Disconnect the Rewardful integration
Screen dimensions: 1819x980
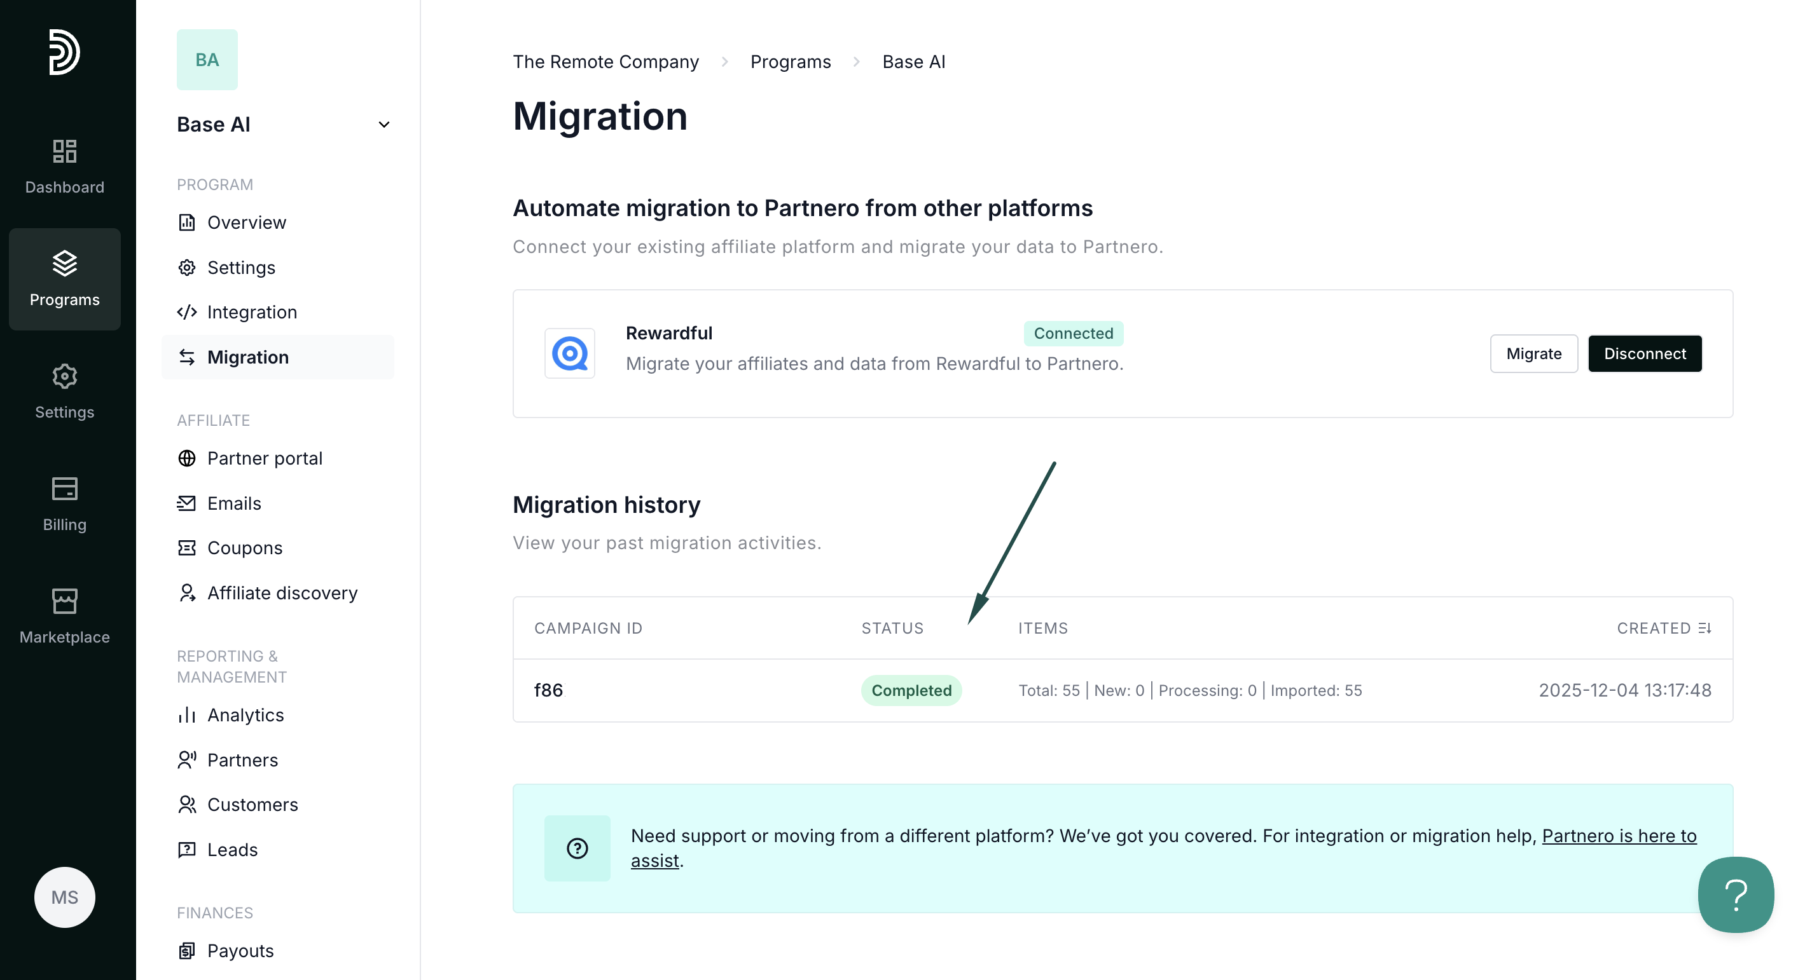1644,353
